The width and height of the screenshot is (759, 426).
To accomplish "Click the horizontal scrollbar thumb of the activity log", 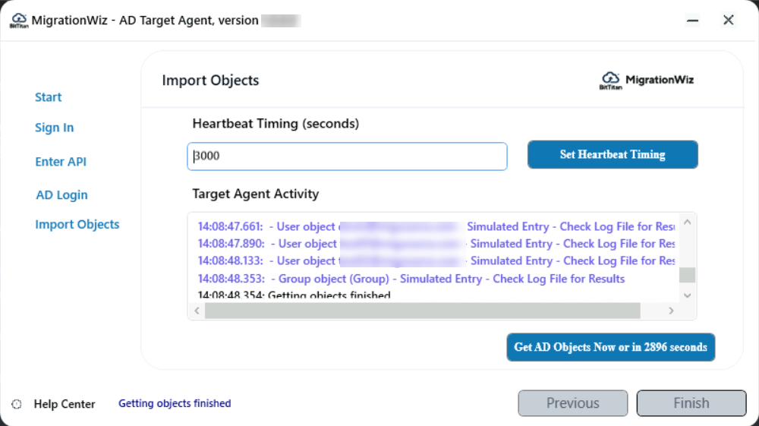I will tap(422, 311).
